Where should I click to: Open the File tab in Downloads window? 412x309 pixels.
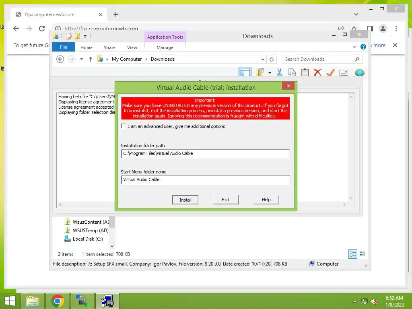64,47
